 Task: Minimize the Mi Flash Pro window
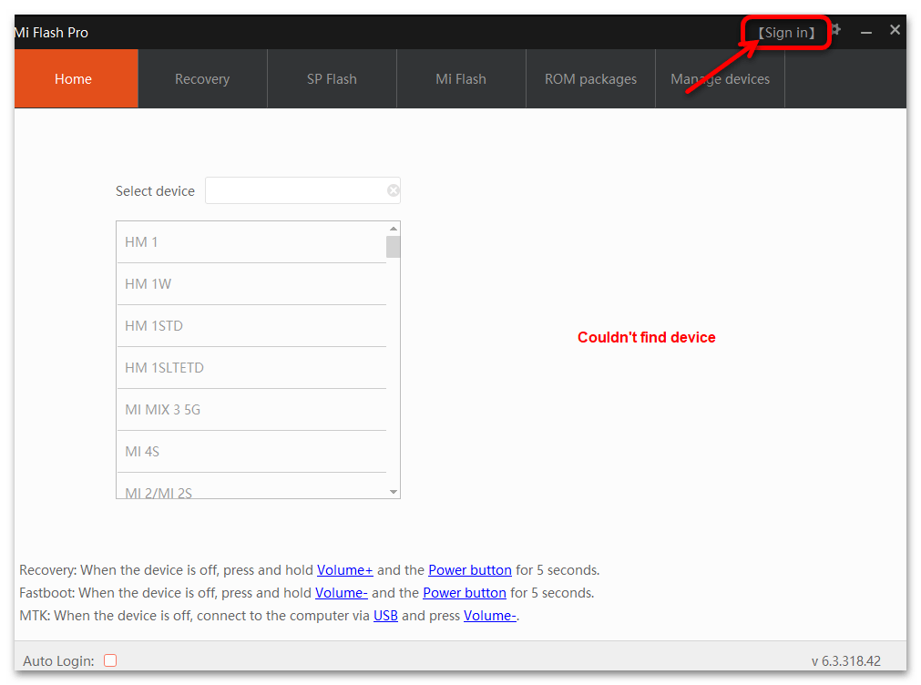click(x=865, y=32)
